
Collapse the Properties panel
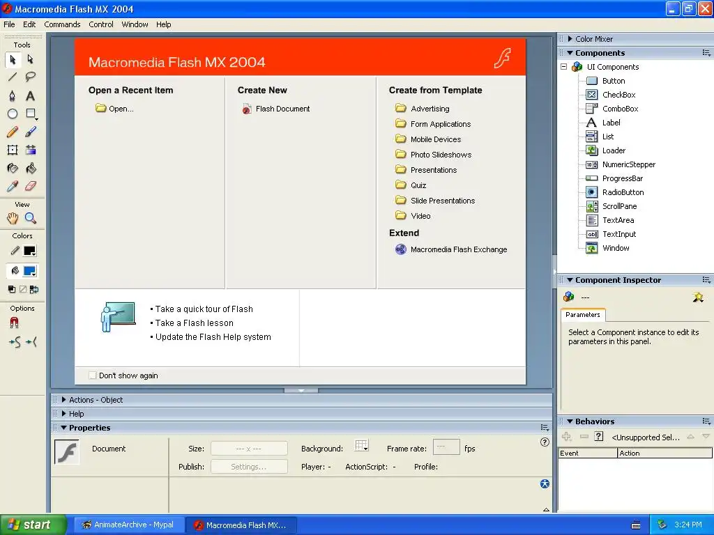coord(63,428)
